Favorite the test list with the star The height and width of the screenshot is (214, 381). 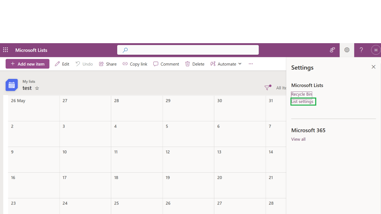click(37, 88)
